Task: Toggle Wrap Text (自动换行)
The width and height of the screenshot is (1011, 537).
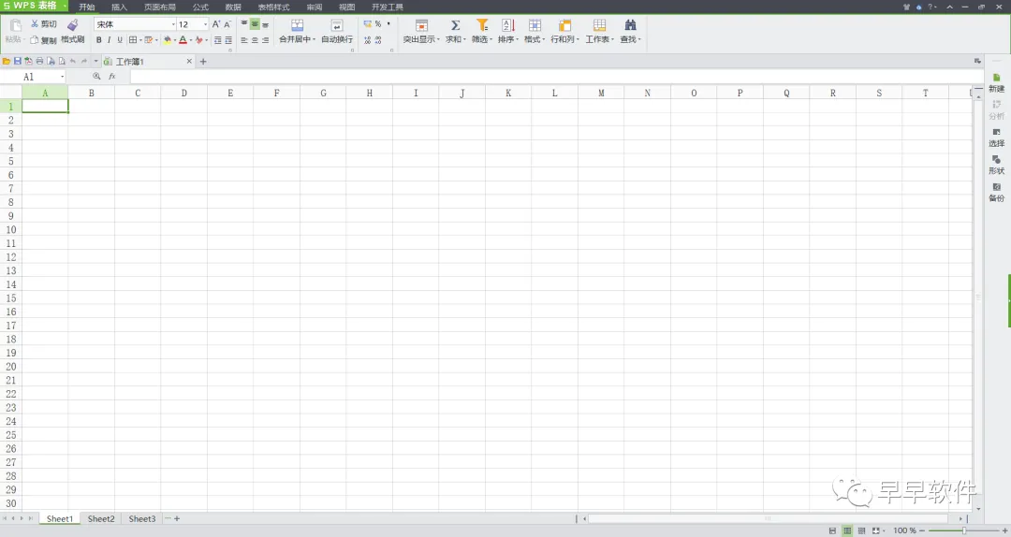Action: pos(337,31)
